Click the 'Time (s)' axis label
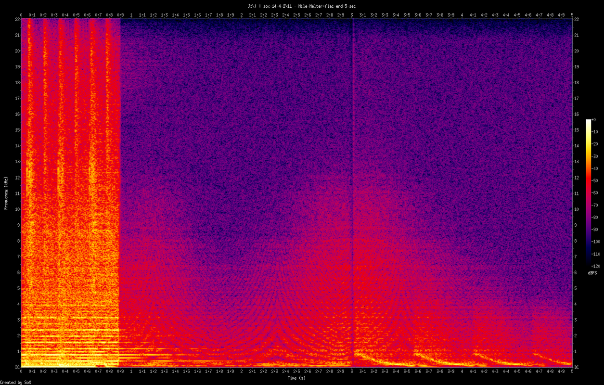 pyautogui.click(x=296, y=378)
